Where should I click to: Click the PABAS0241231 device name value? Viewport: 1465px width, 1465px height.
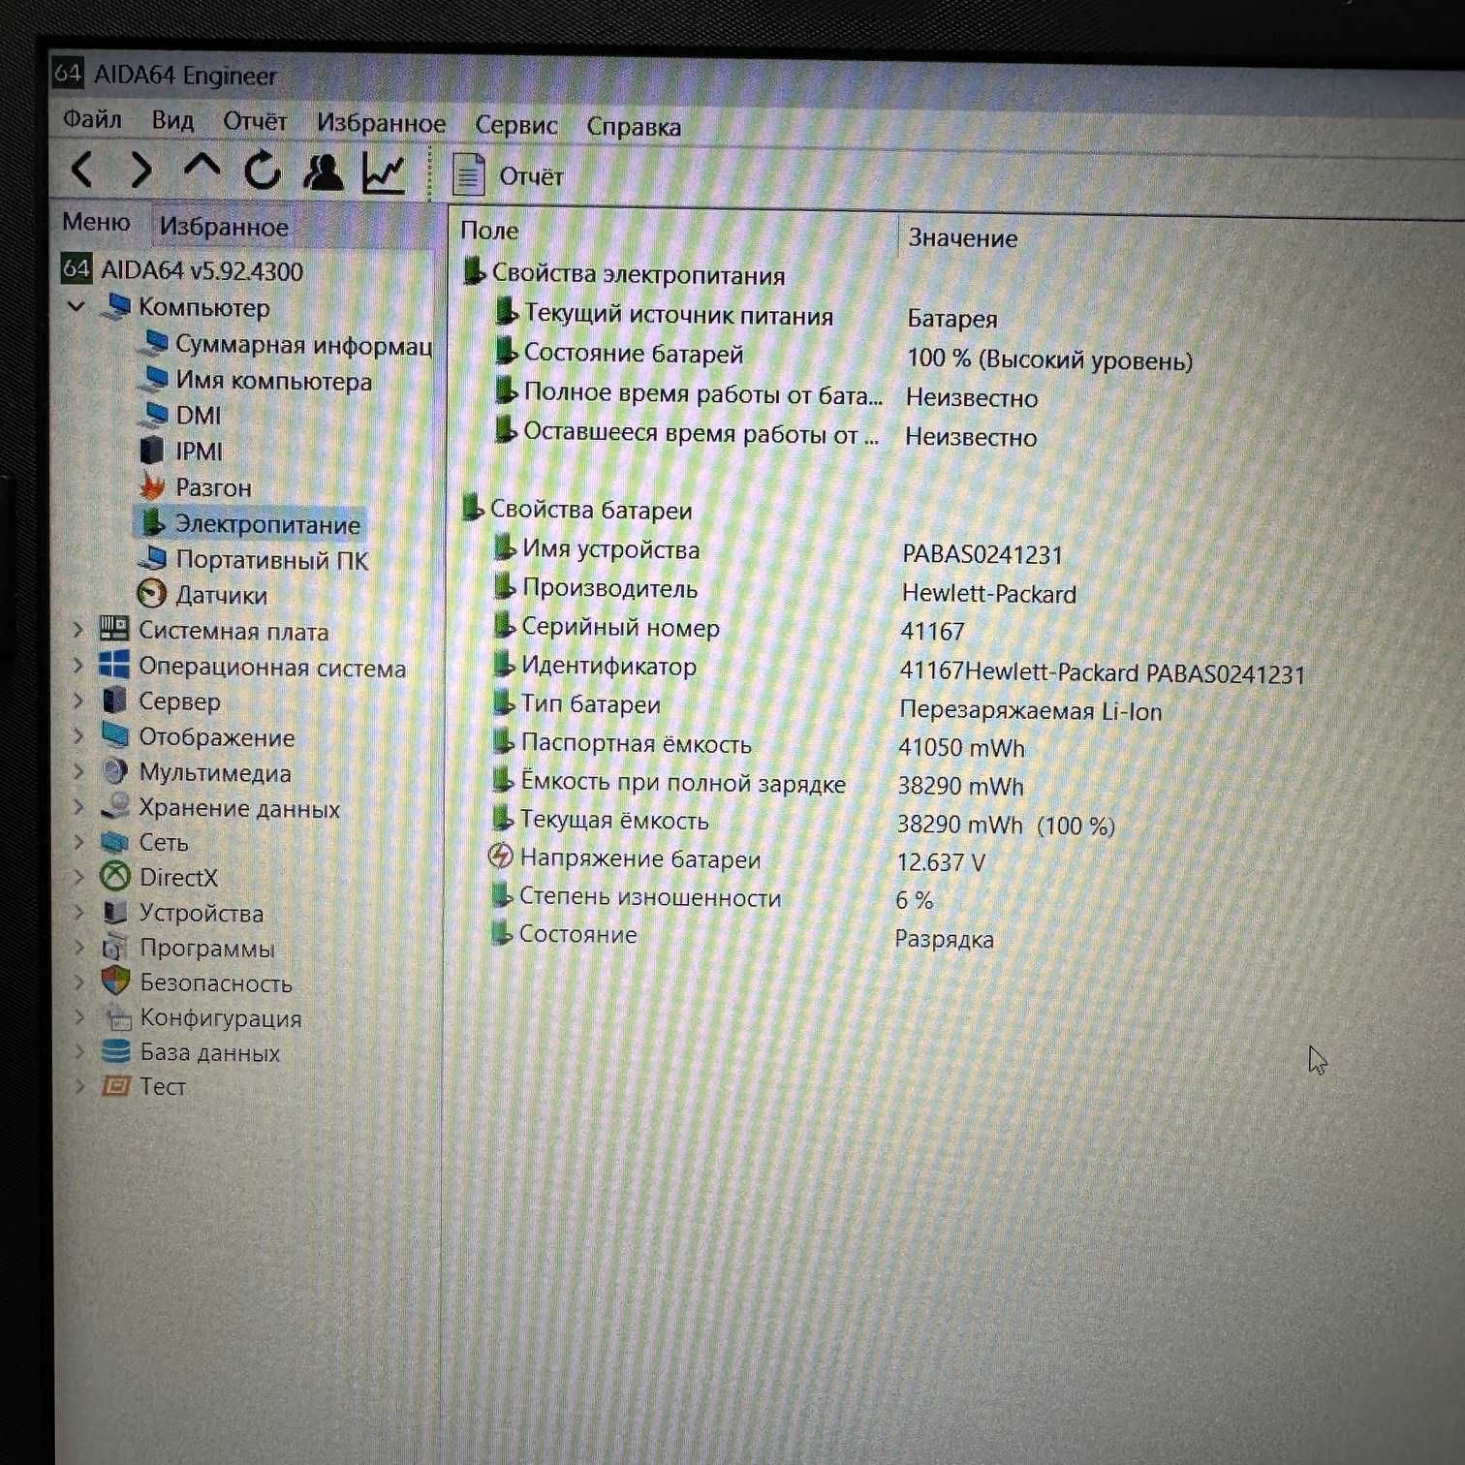(982, 554)
